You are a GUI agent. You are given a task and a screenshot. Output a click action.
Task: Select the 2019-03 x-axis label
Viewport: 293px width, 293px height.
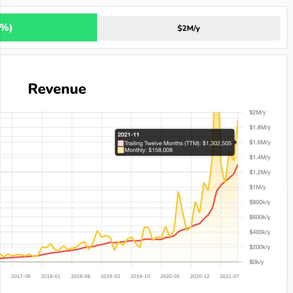tap(110, 276)
